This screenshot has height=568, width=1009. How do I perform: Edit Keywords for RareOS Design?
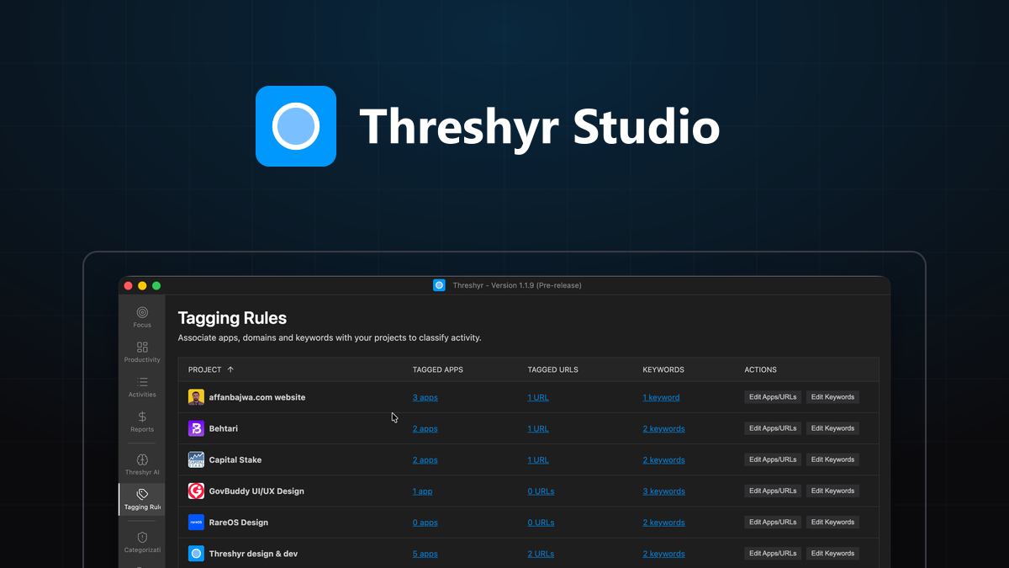pyautogui.click(x=832, y=522)
